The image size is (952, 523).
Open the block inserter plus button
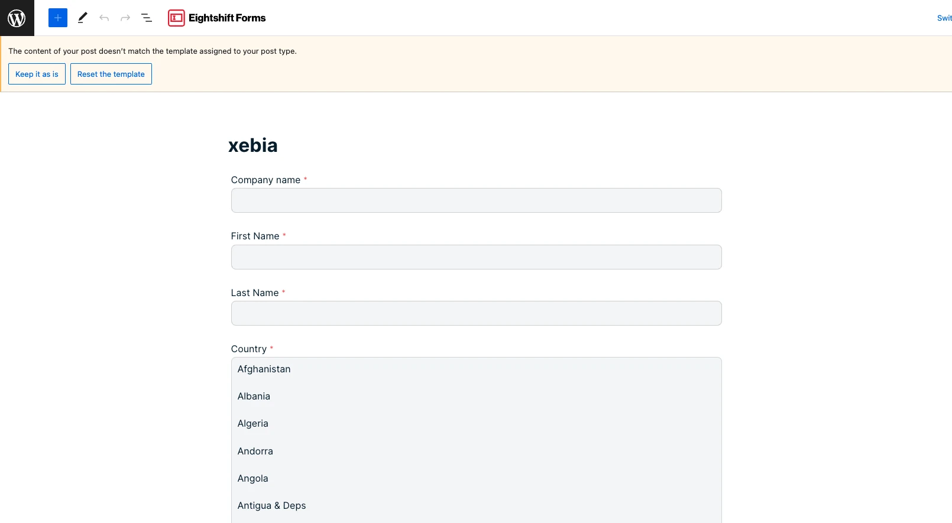pos(58,18)
